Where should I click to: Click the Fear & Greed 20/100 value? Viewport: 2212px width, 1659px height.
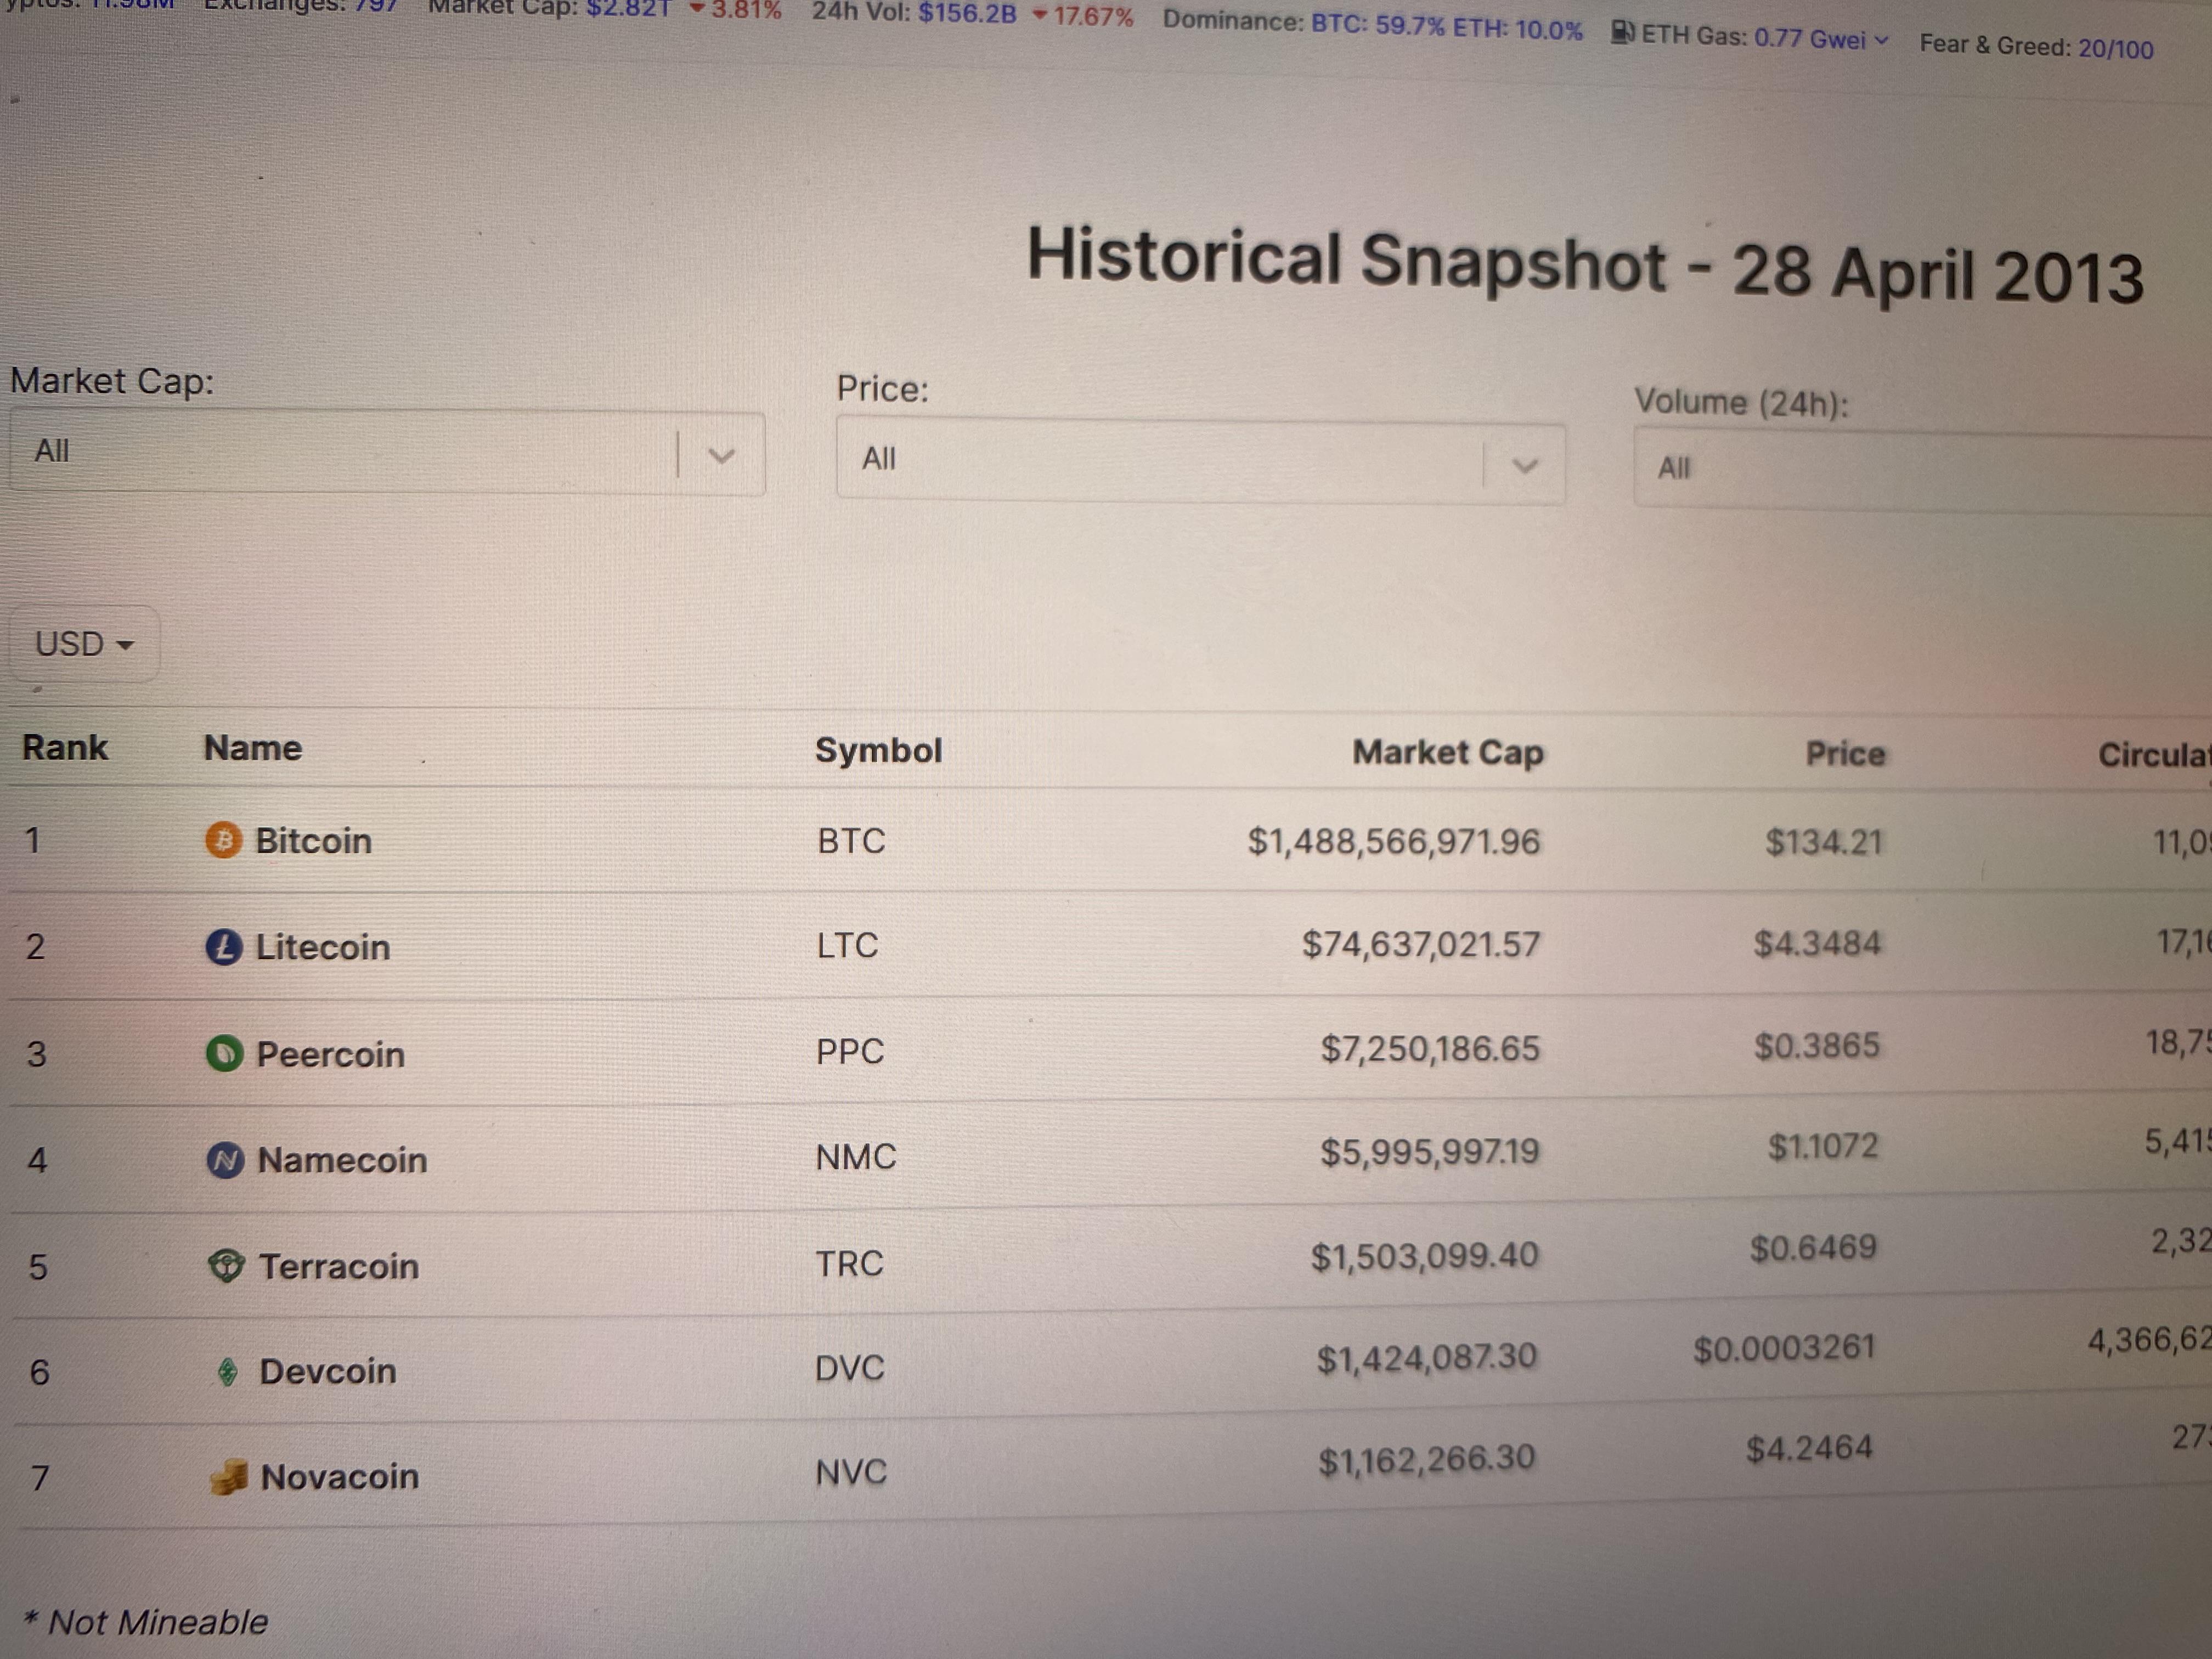tap(2116, 49)
